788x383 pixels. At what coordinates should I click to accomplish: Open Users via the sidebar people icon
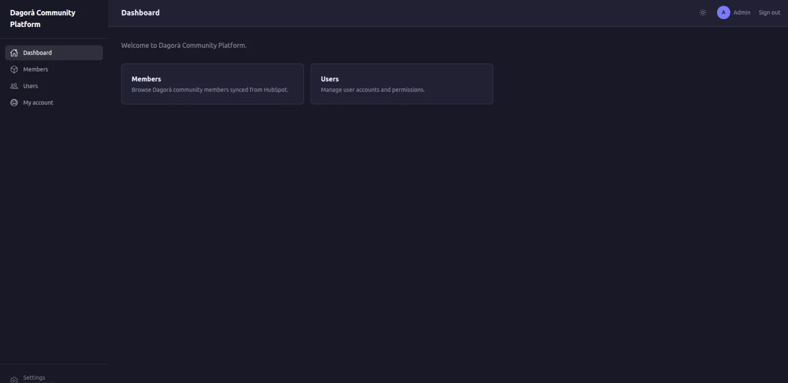point(14,86)
